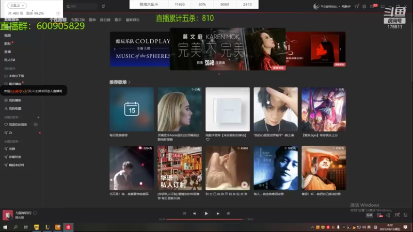Image resolution: width=413 pixels, height=232 pixels.
Task: Open the skin theme icon
Action: 357,6
